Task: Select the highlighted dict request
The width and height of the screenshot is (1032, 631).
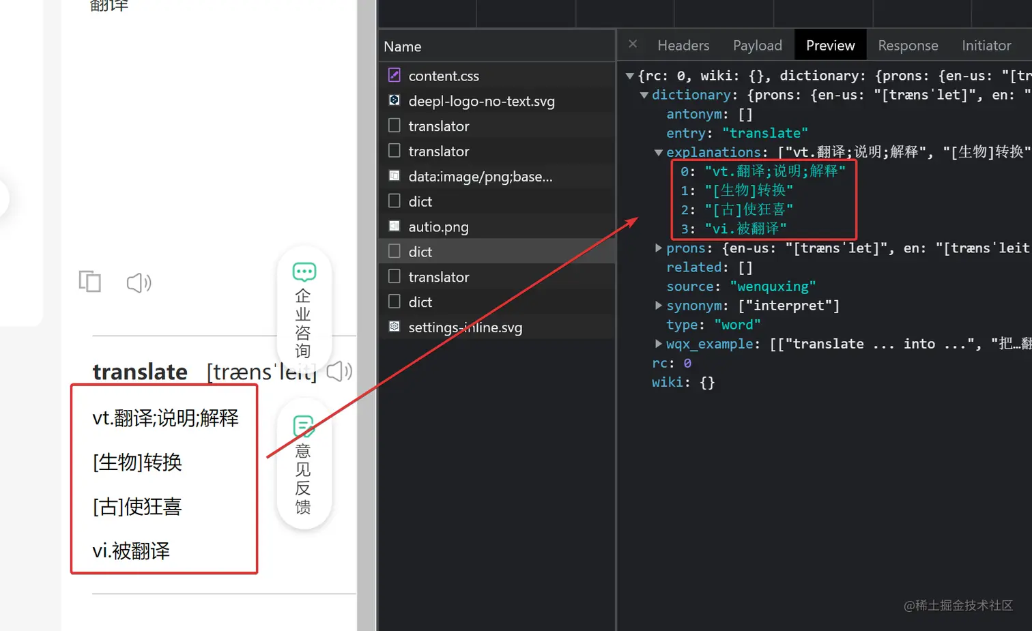Action: (x=497, y=252)
